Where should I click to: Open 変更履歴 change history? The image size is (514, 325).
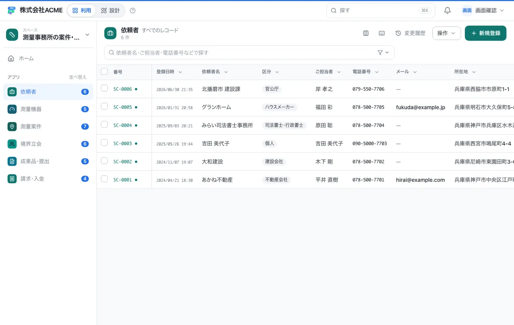(410, 33)
